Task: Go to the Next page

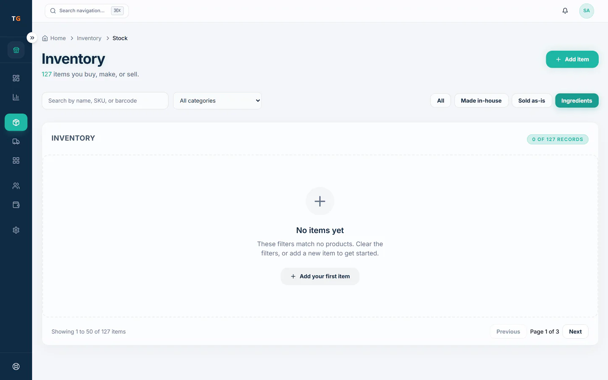Action: [x=575, y=331]
